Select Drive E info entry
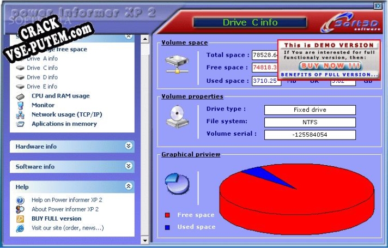The height and width of the screenshot is (248, 388). (42, 87)
